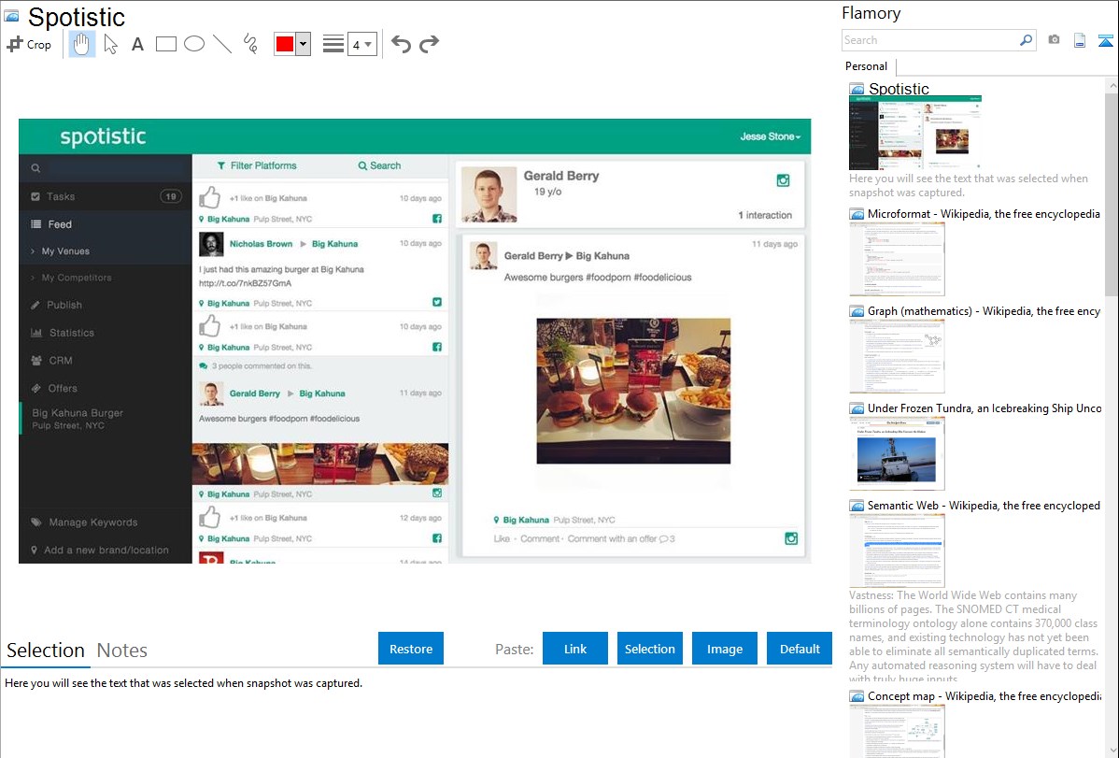Select the arrow pointer tool

110,44
